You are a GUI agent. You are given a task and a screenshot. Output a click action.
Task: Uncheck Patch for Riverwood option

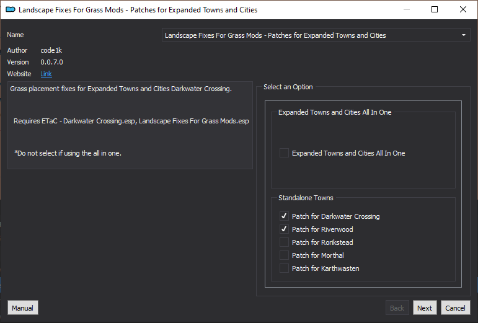pos(284,229)
